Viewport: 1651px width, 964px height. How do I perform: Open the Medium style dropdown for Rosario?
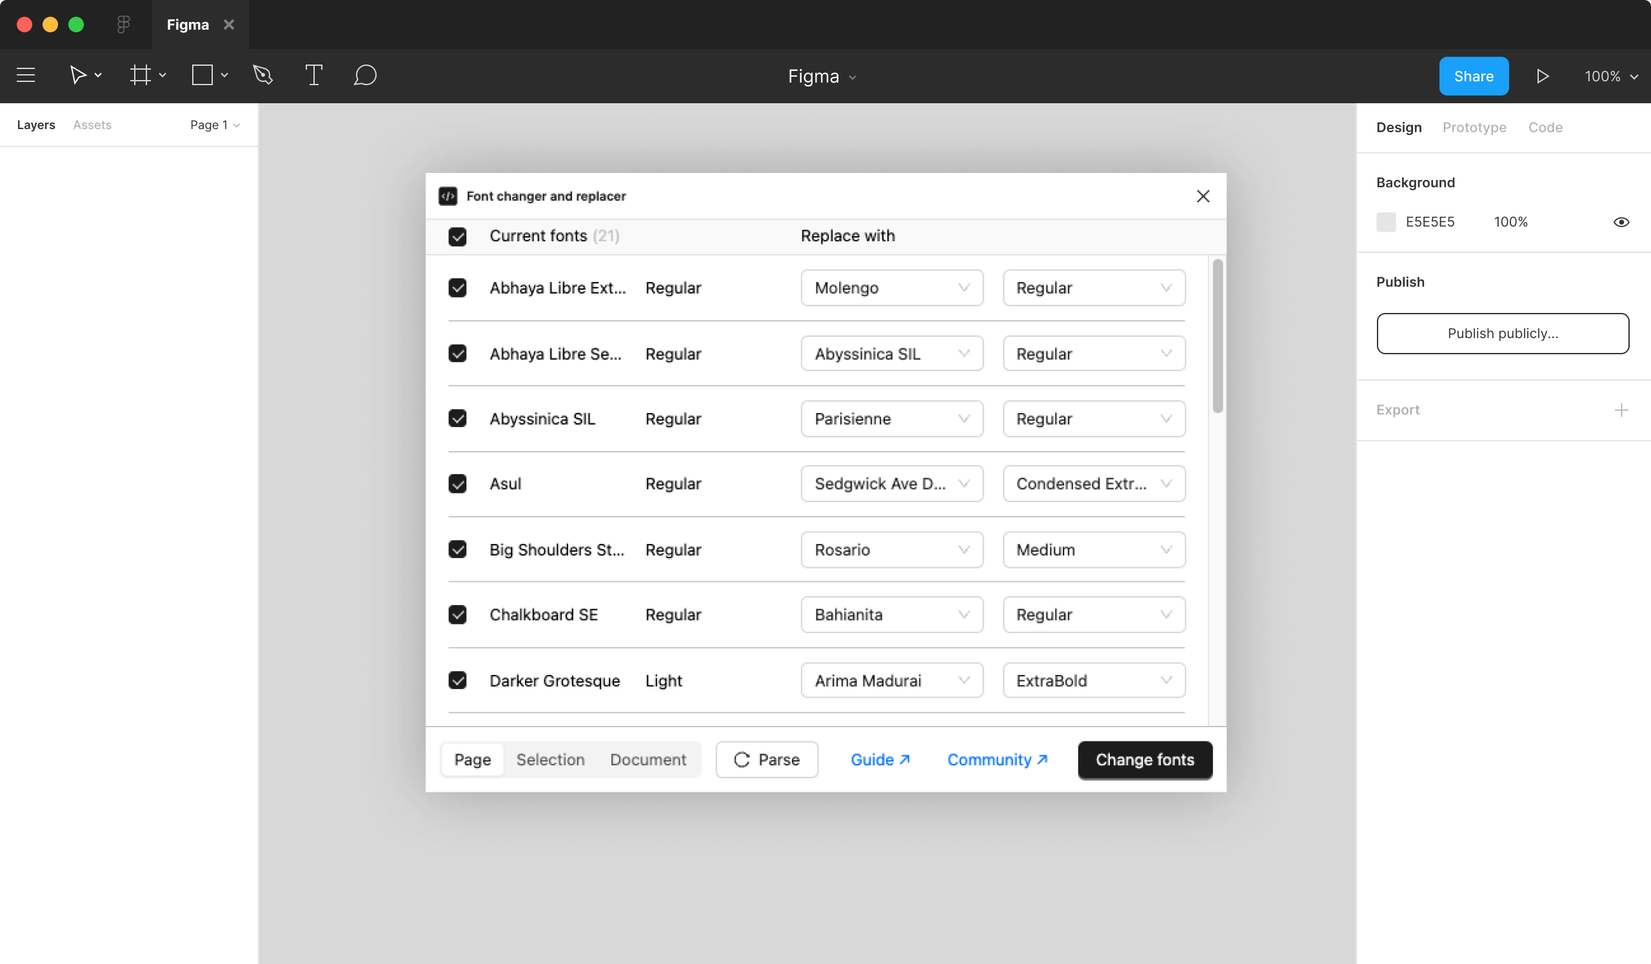(1093, 549)
